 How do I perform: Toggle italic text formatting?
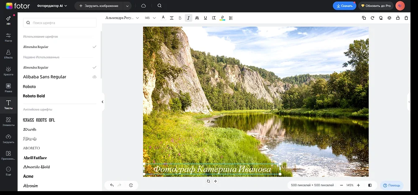coord(189,18)
